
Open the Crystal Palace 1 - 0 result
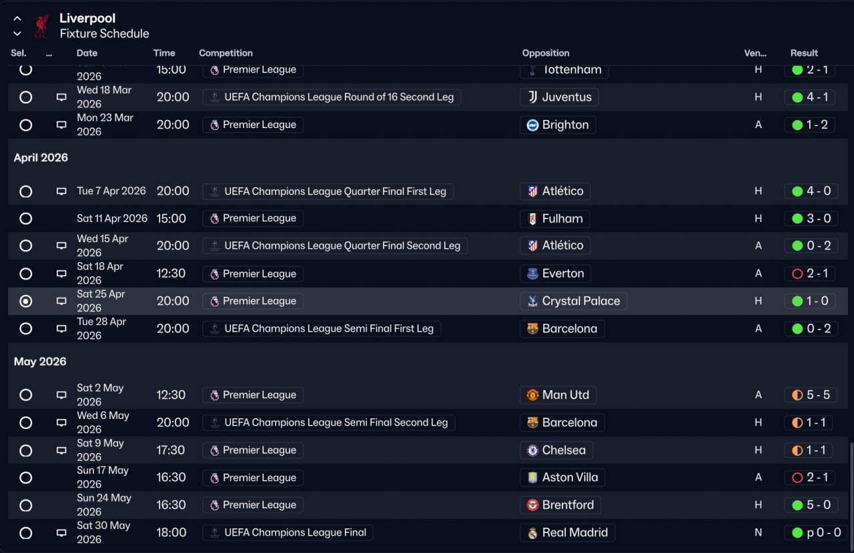[811, 302]
